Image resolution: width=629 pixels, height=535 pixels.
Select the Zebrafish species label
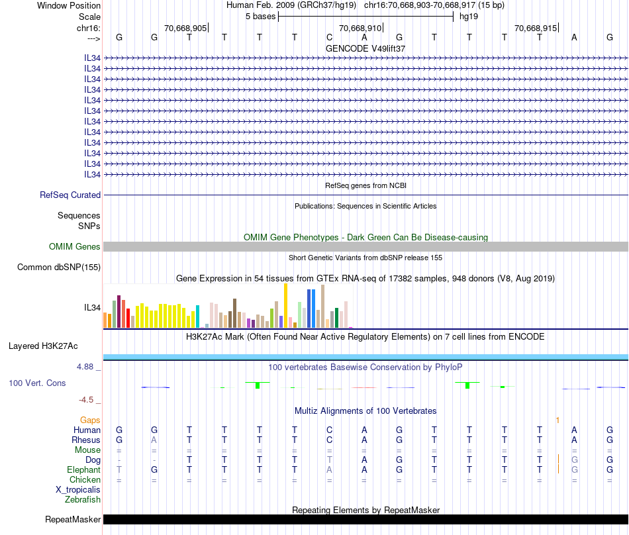(x=83, y=500)
